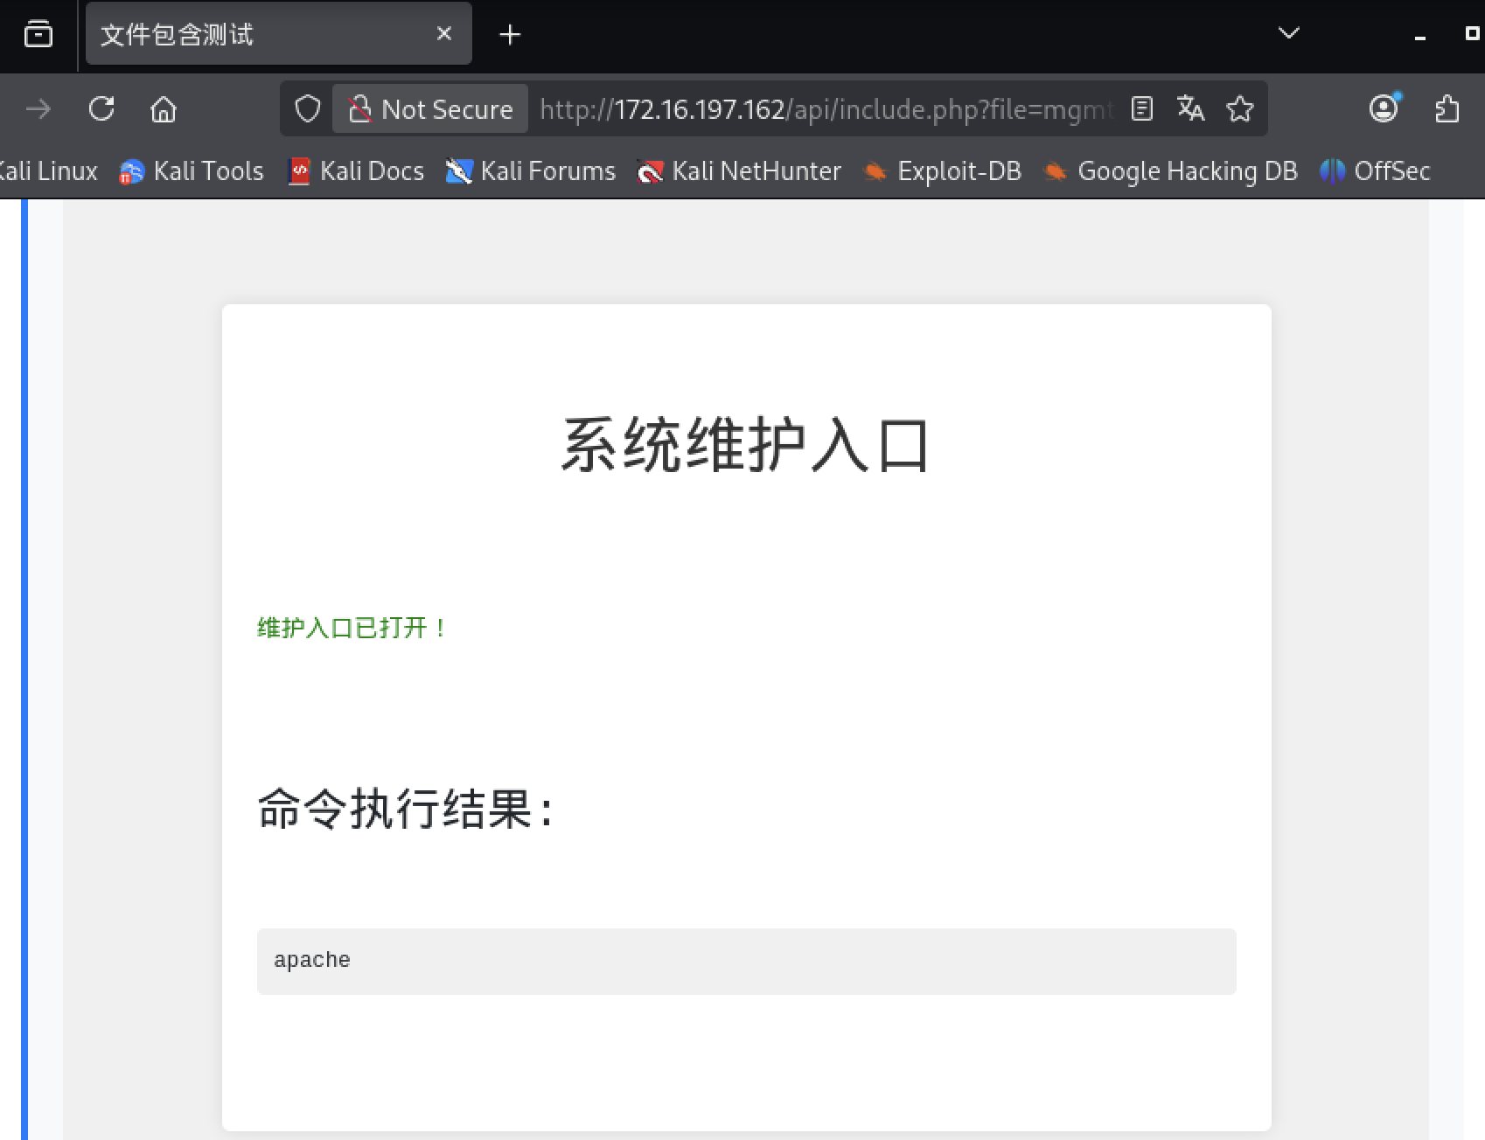This screenshot has width=1485, height=1140.
Task: Go to the browser home page
Action: tap(164, 109)
